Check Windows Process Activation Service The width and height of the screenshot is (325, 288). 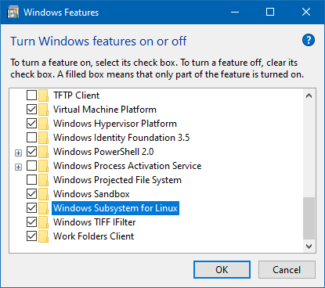pyautogui.click(x=31, y=166)
